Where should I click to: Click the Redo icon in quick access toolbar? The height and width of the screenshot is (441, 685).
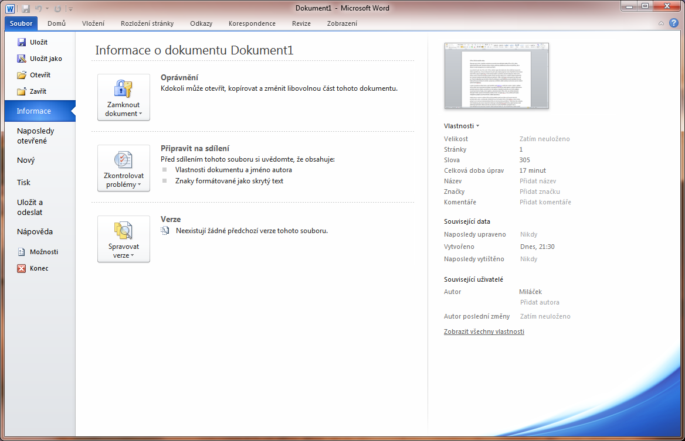57,9
